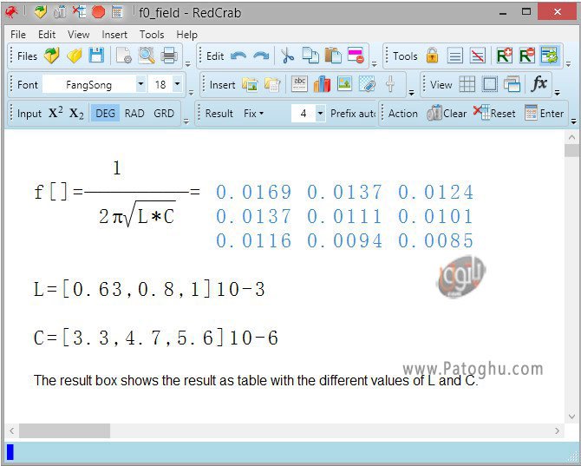
Task: Toggle the box frame display in View toolbar
Action: pos(489,84)
